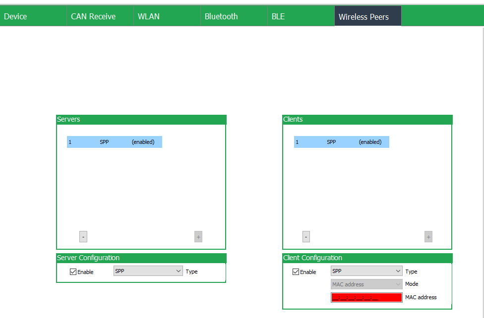This screenshot has width=484, height=318.
Task: Open the server Type dropdown showing SPP
Action: coord(148,271)
